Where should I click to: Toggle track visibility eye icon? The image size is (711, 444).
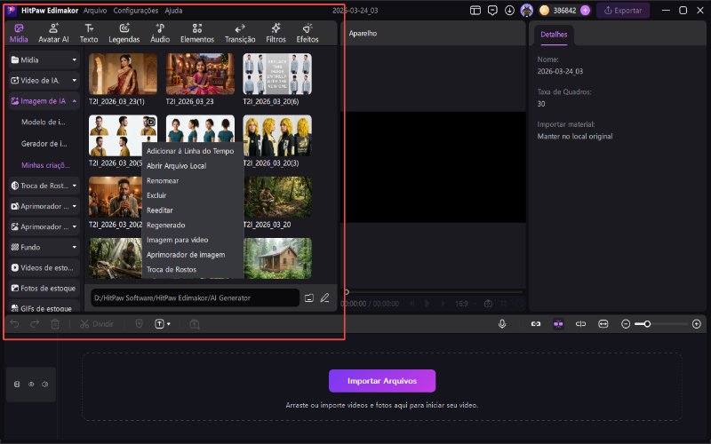point(31,385)
